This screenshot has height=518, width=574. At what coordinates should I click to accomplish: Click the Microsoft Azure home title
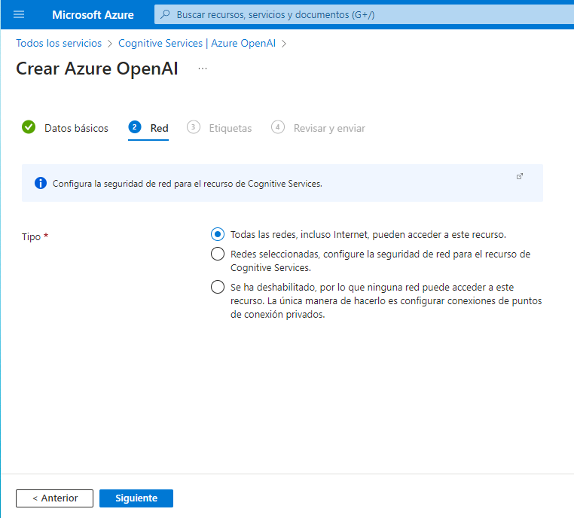tap(93, 15)
